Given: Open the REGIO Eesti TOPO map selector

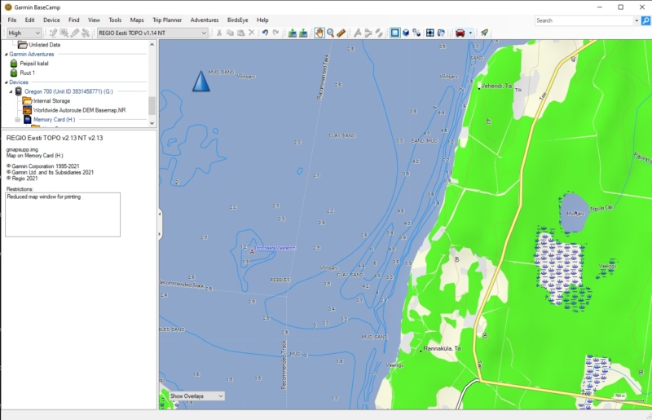Looking at the screenshot, I should pos(152,33).
